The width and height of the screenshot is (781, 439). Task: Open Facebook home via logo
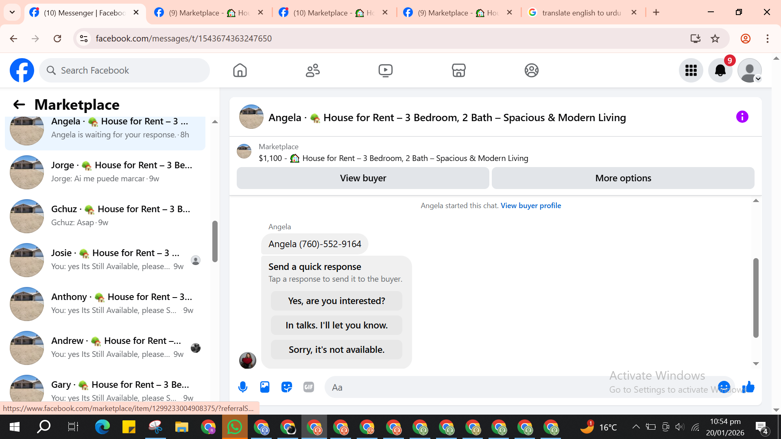tap(22, 70)
